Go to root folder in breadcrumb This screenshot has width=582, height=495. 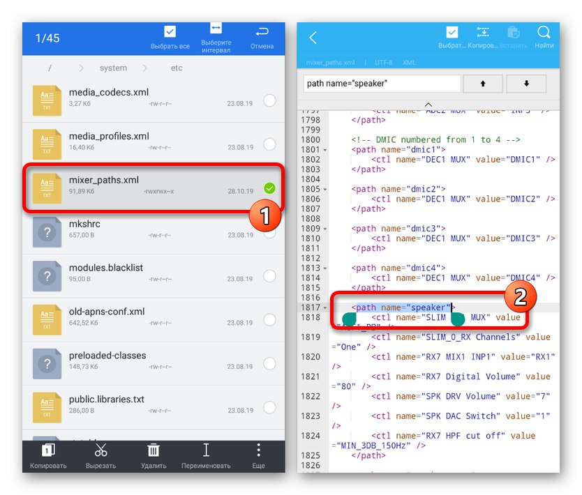50,68
